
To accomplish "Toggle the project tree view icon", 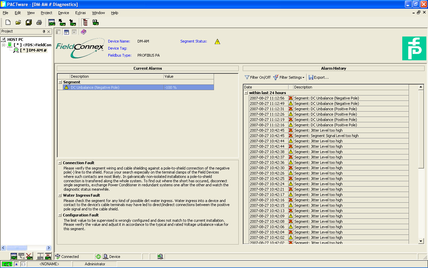I will pyautogui.click(x=85, y=22).
